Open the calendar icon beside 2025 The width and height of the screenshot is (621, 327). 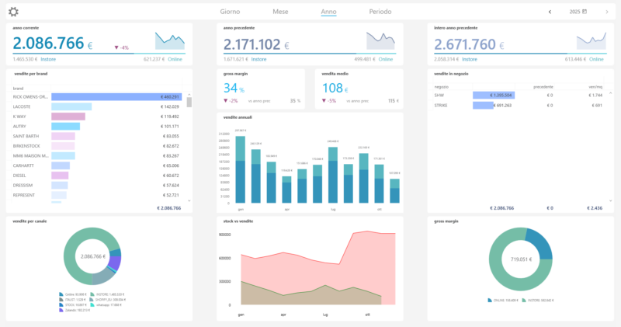pos(585,12)
